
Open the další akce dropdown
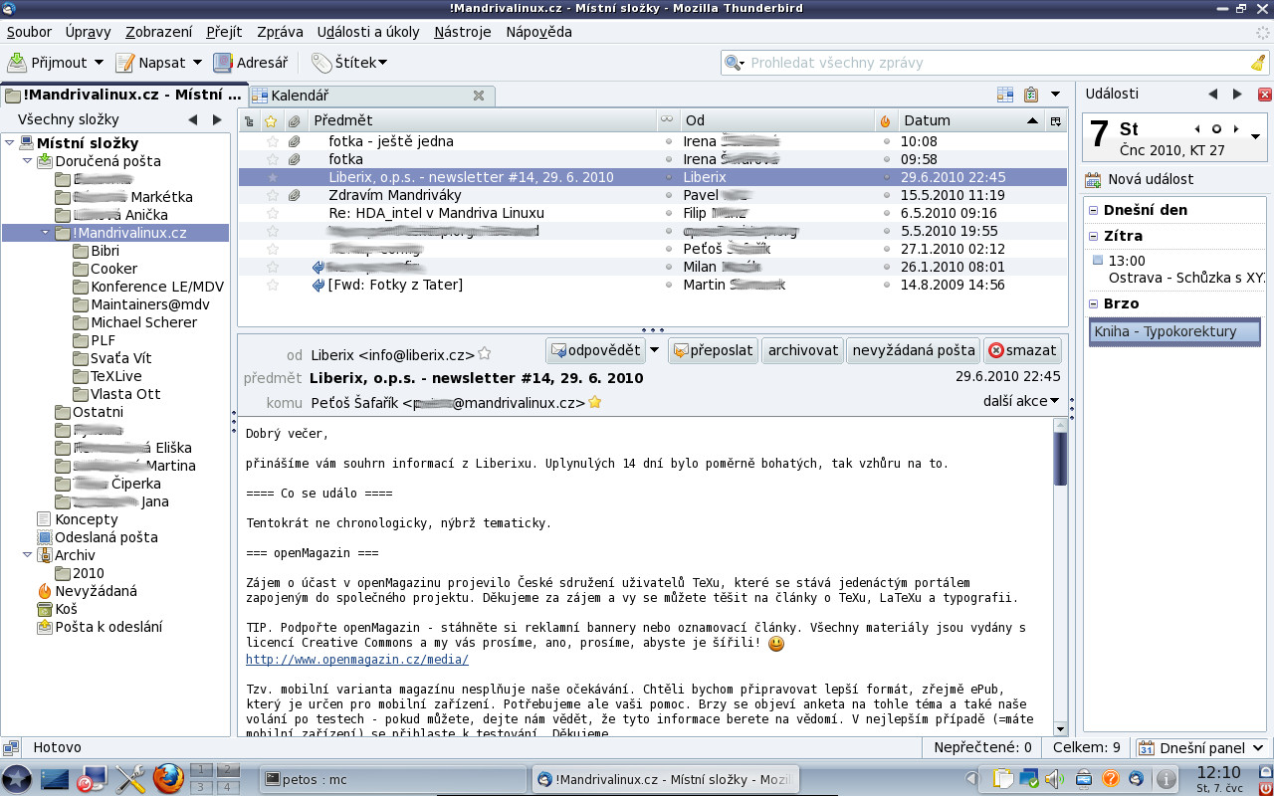tap(1022, 401)
